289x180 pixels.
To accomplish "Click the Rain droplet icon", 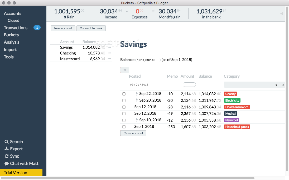I will pos(65,17).
